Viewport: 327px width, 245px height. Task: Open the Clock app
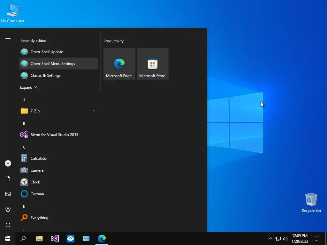(58, 182)
